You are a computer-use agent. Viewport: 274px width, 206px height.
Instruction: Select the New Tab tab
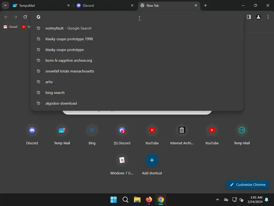tap(169, 5)
